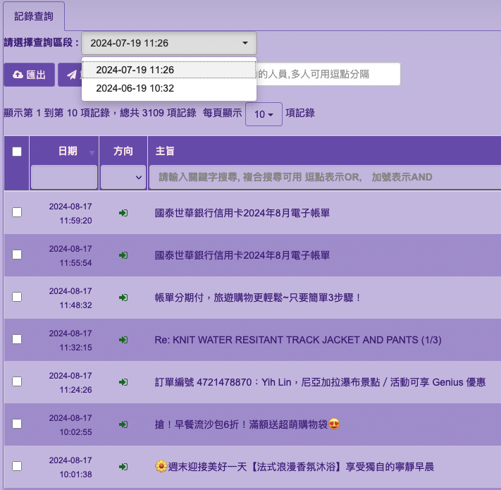
Task: Check the row dated 2024-08-17 10:02:55
Action: click(x=17, y=424)
